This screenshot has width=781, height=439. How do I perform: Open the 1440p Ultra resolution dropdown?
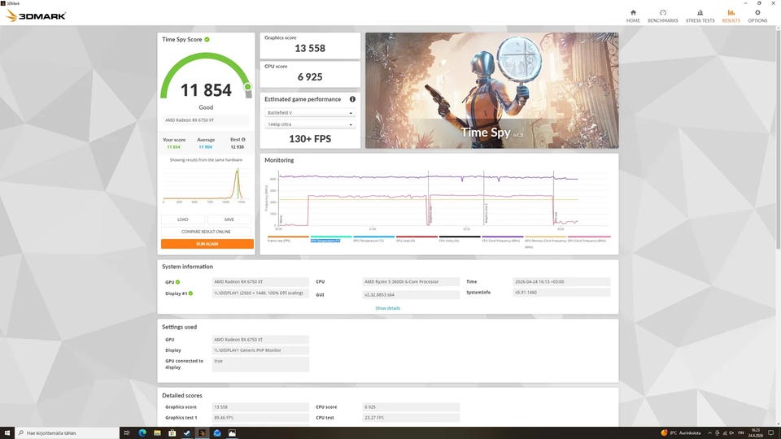(x=310, y=124)
